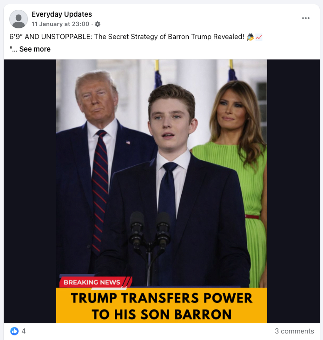Click the yellow TRUMP TRANSFERS POWER headline banner

pos(162,306)
